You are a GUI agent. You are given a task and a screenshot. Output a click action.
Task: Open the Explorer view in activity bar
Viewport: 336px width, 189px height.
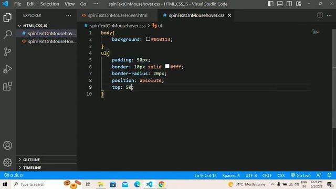pos(7,17)
